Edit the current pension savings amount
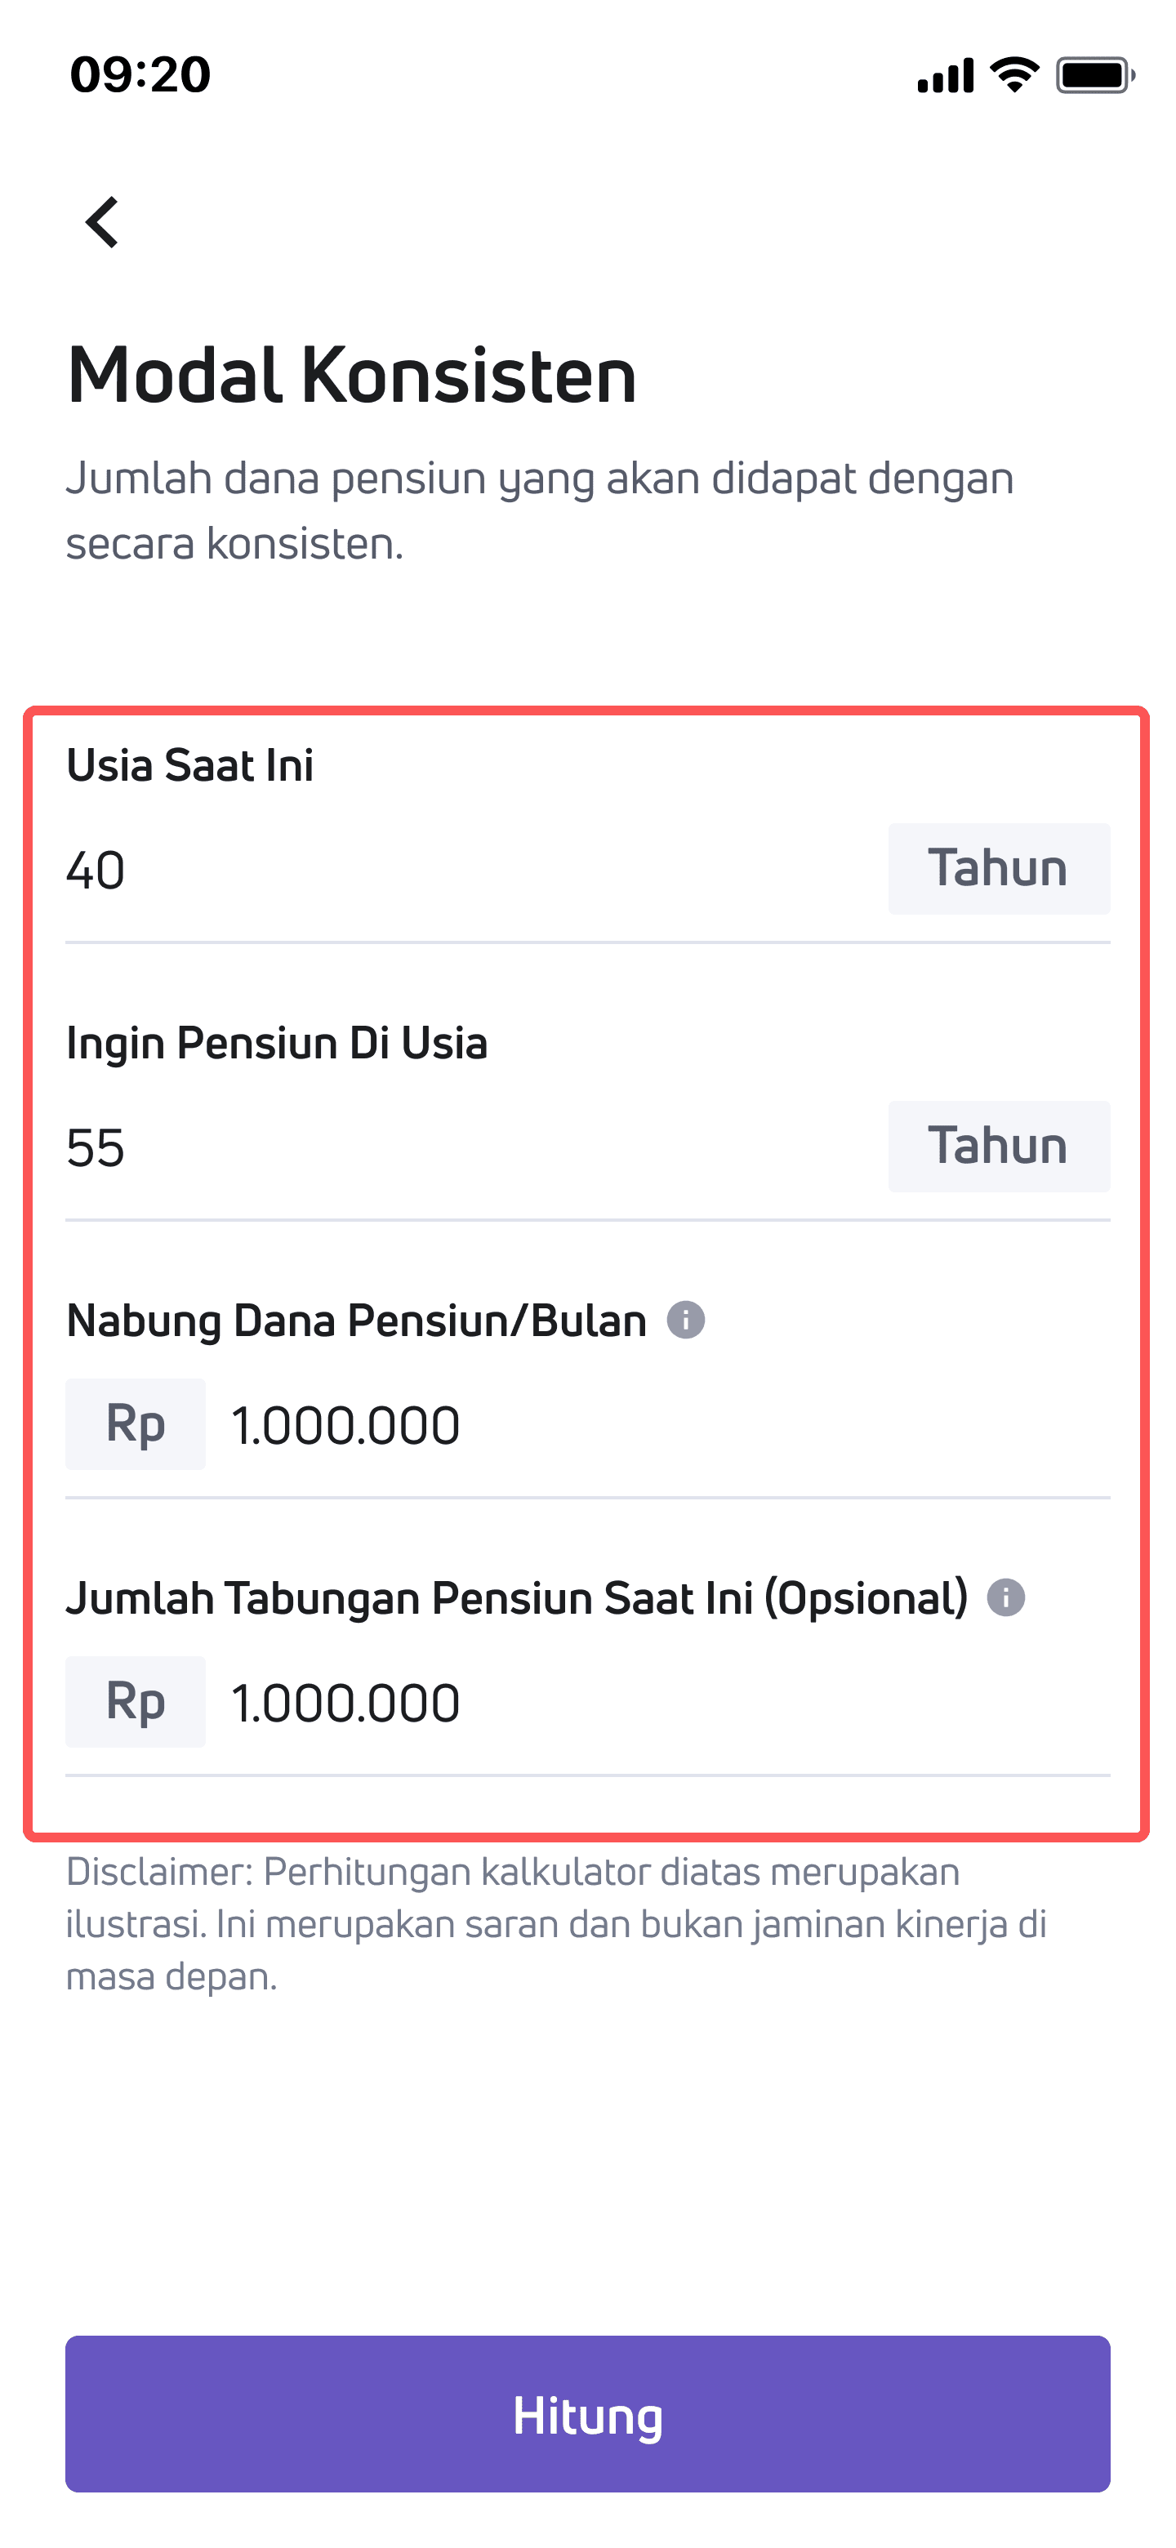 pyautogui.click(x=345, y=1702)
